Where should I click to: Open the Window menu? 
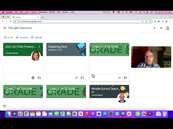coord(65,12)
